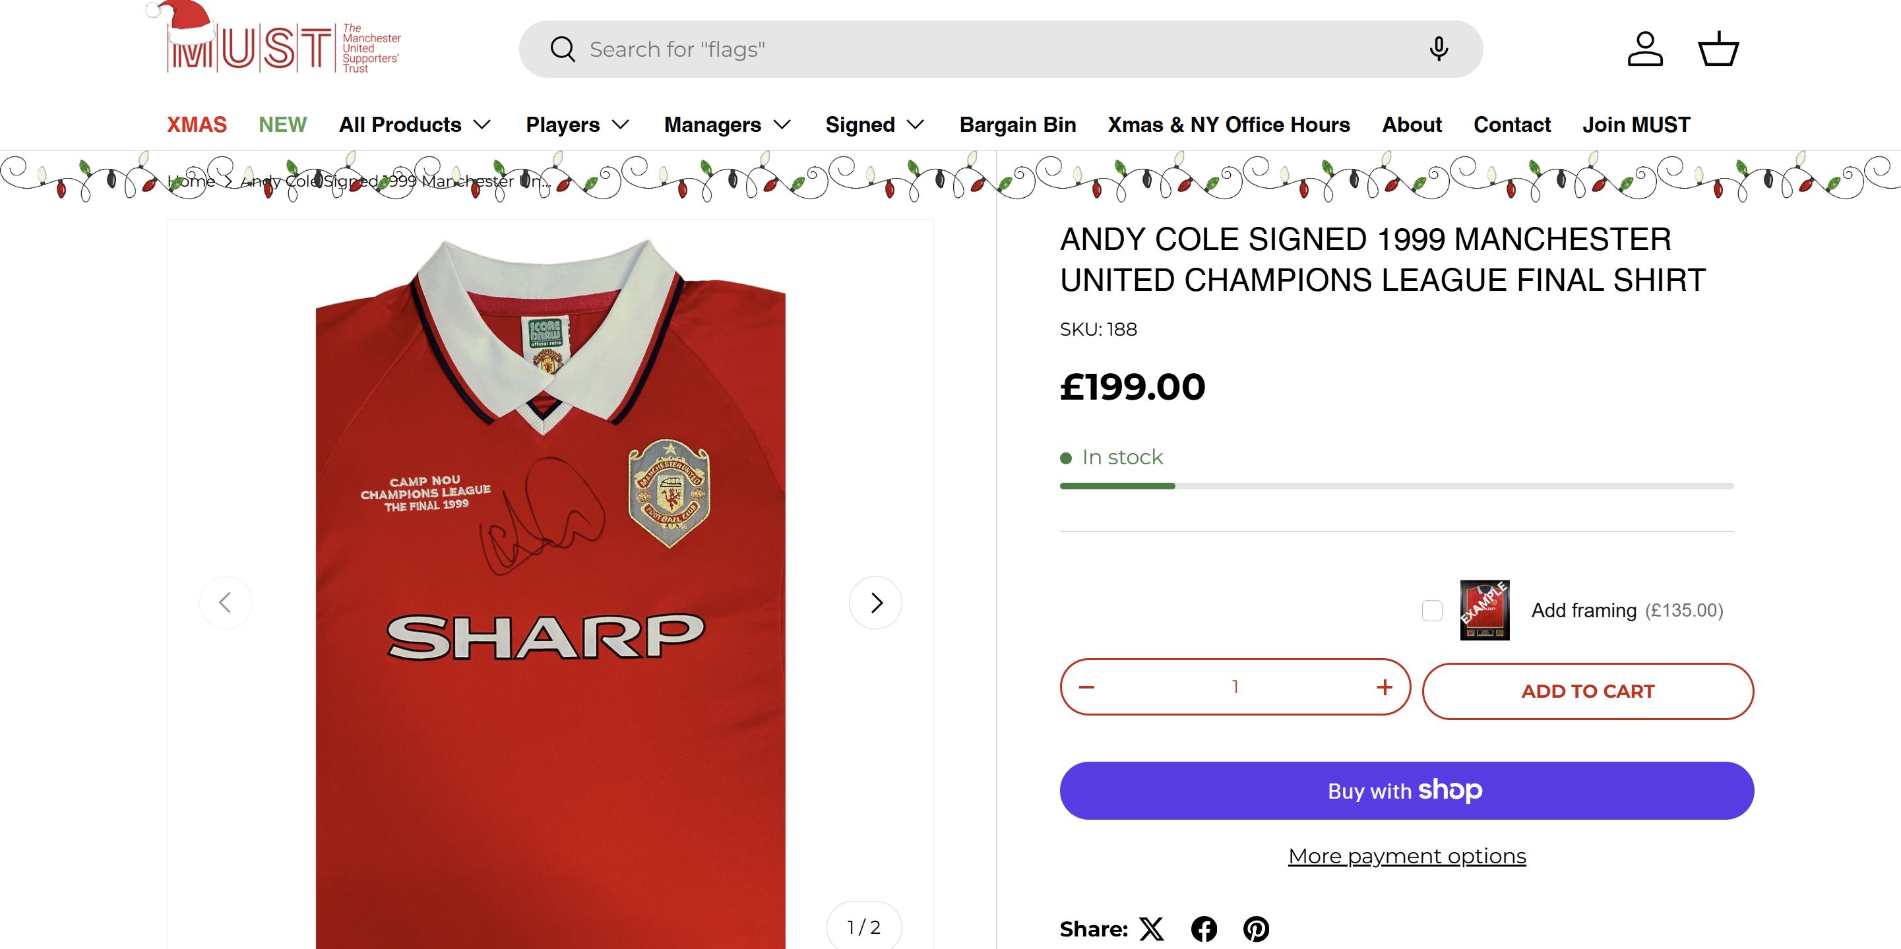
Task: Expand the All Products menu
Action: (415, 125)
